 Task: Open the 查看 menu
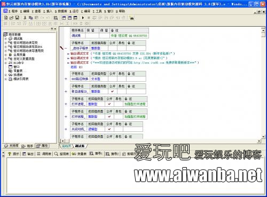(36, 11)
